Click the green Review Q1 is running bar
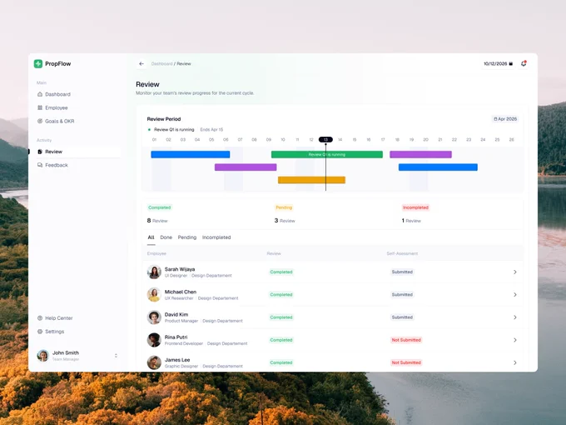The height and width of the screenshot is (425, 566). 327,154
